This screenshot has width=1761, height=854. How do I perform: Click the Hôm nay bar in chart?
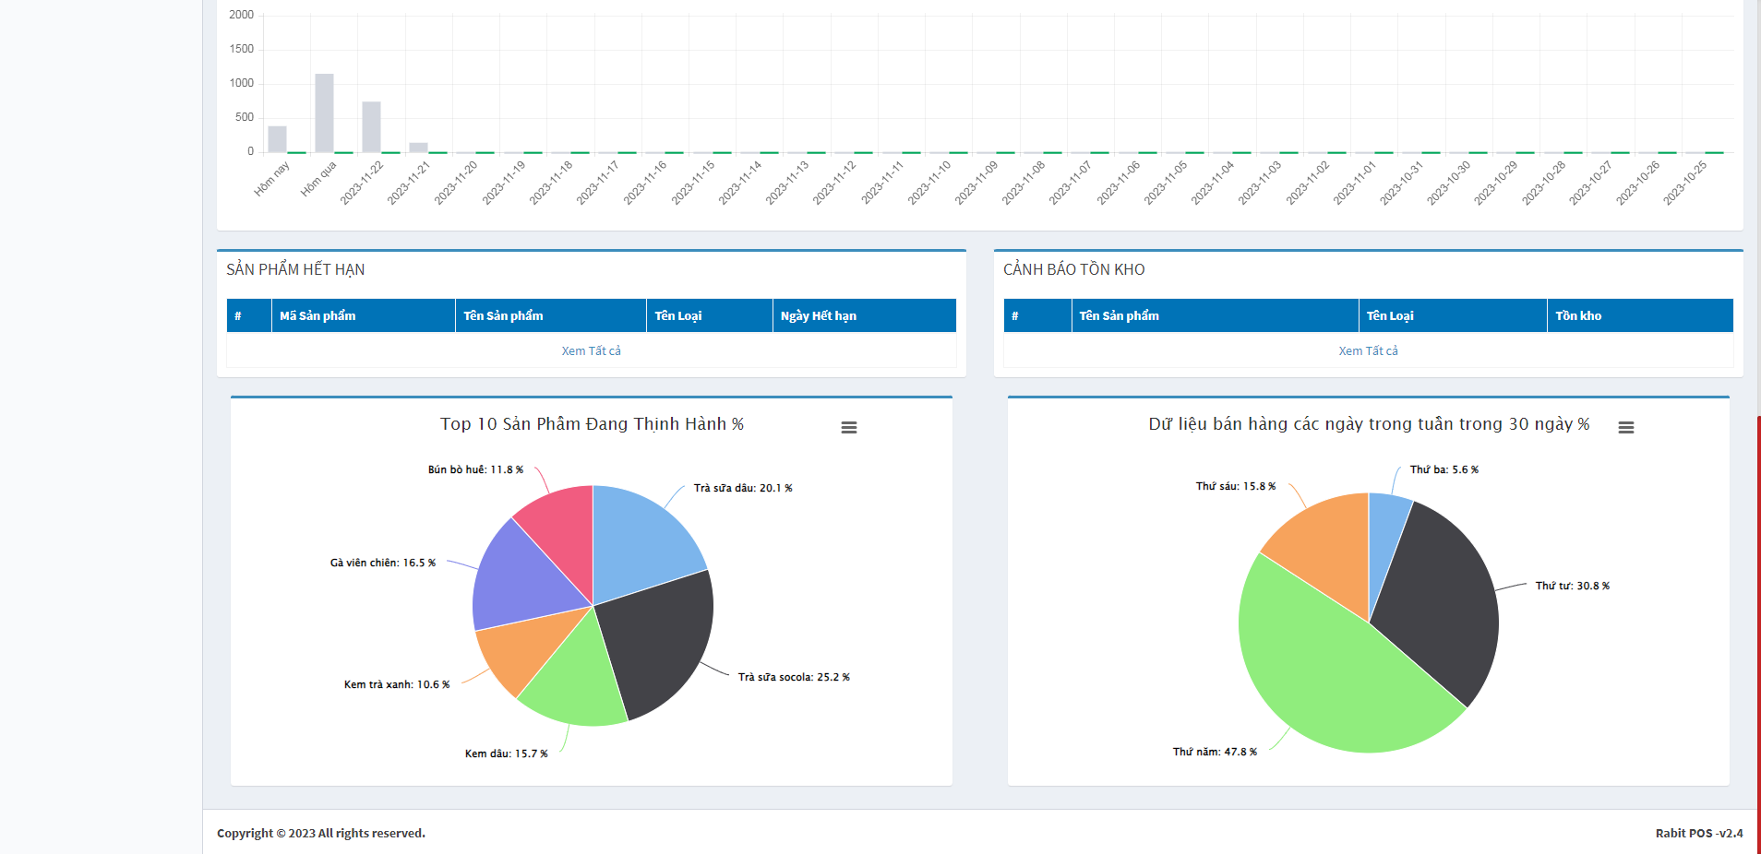277,139
